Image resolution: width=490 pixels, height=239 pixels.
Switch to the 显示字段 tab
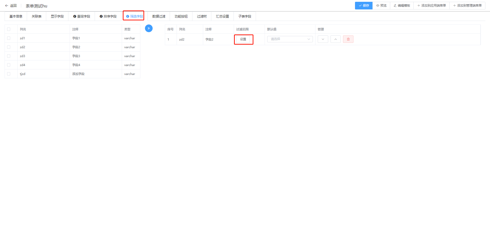click(x=57, y=16)
